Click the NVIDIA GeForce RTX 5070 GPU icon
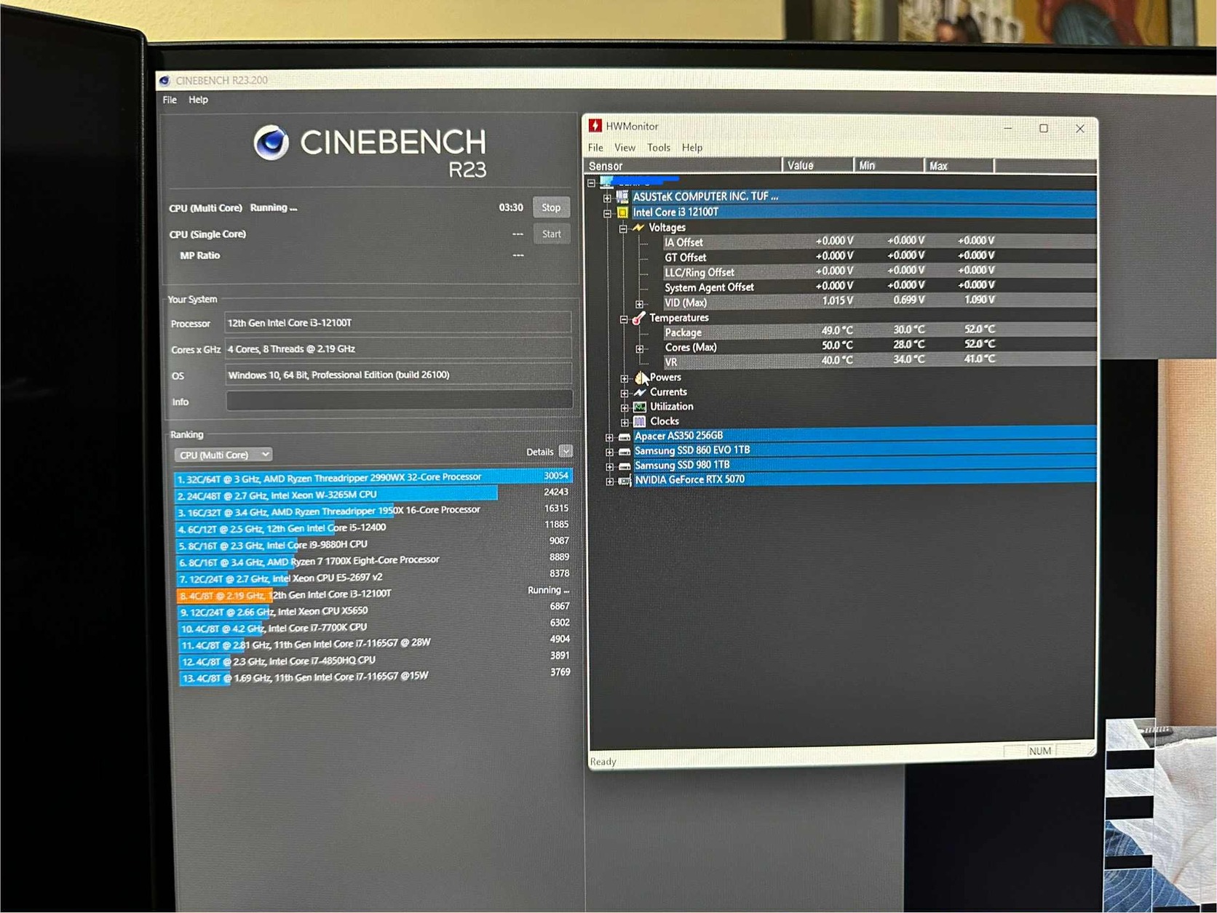The height and width of the screenshot is (913, 1217). [625, 481]
